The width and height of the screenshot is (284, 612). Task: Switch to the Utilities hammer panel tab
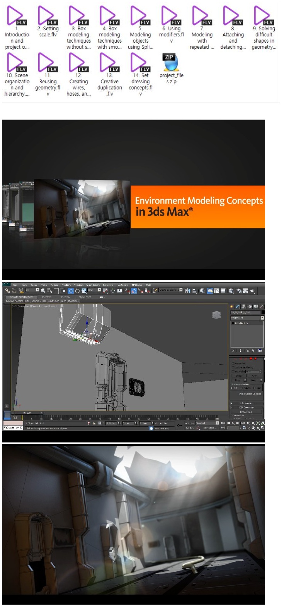tap(262, 306)
